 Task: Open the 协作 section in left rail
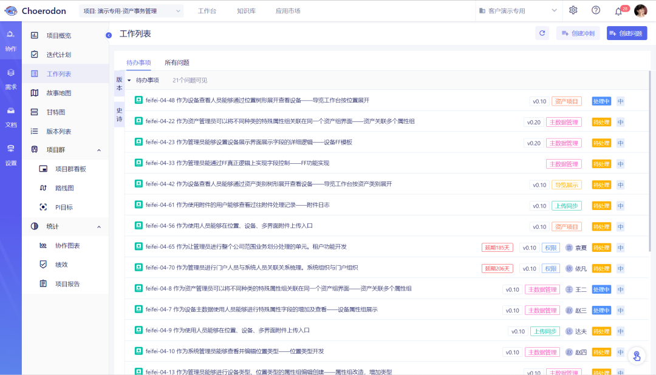click(x=11, y=41)
